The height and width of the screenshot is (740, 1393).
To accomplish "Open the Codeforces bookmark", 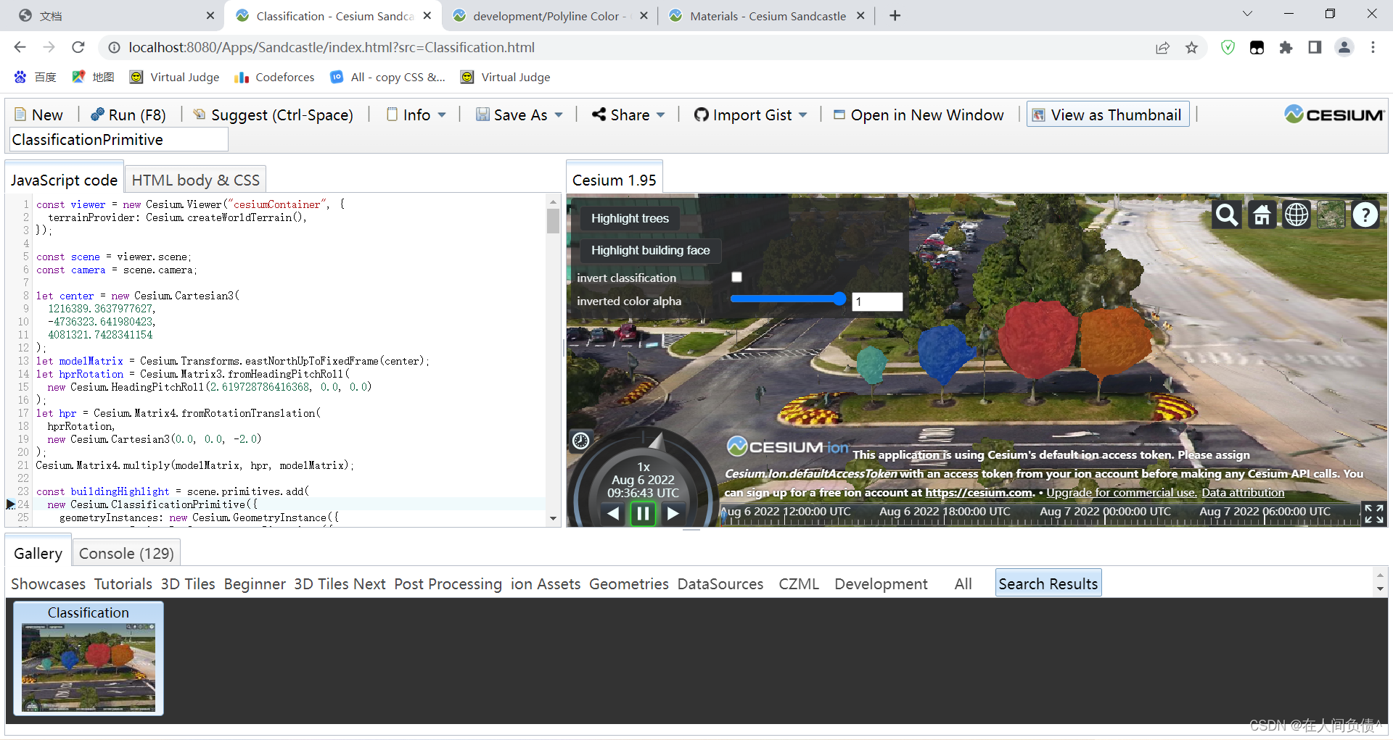I will [x=274, y=77].
